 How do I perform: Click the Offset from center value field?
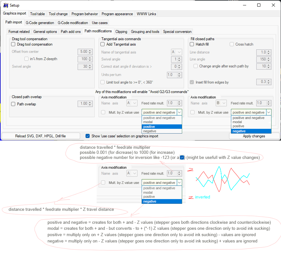(x=83, y=51)
